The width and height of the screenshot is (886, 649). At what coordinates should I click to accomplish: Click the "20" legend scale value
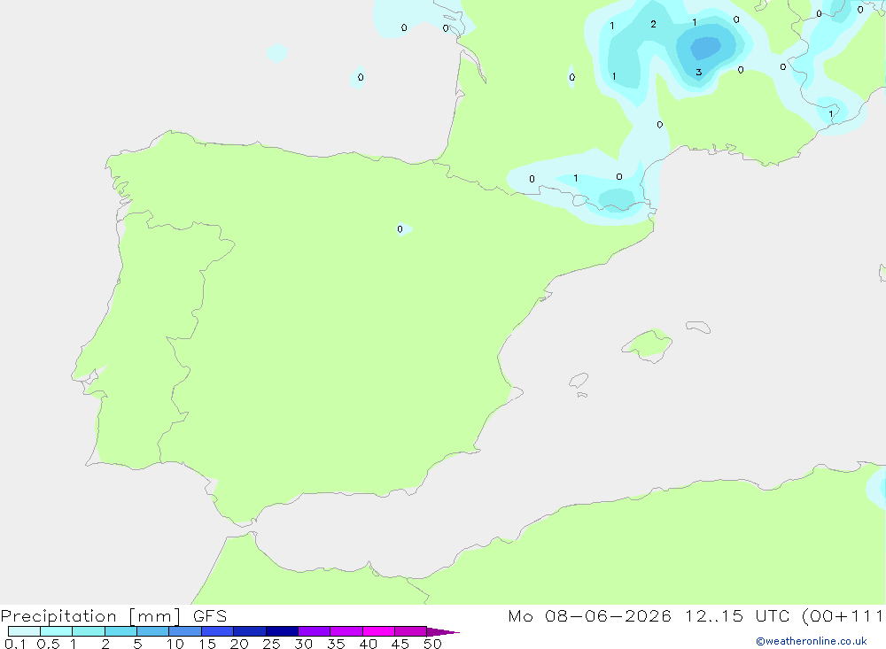239,644
